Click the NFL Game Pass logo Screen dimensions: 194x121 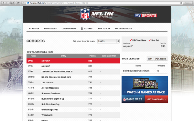tap(133, 99)
